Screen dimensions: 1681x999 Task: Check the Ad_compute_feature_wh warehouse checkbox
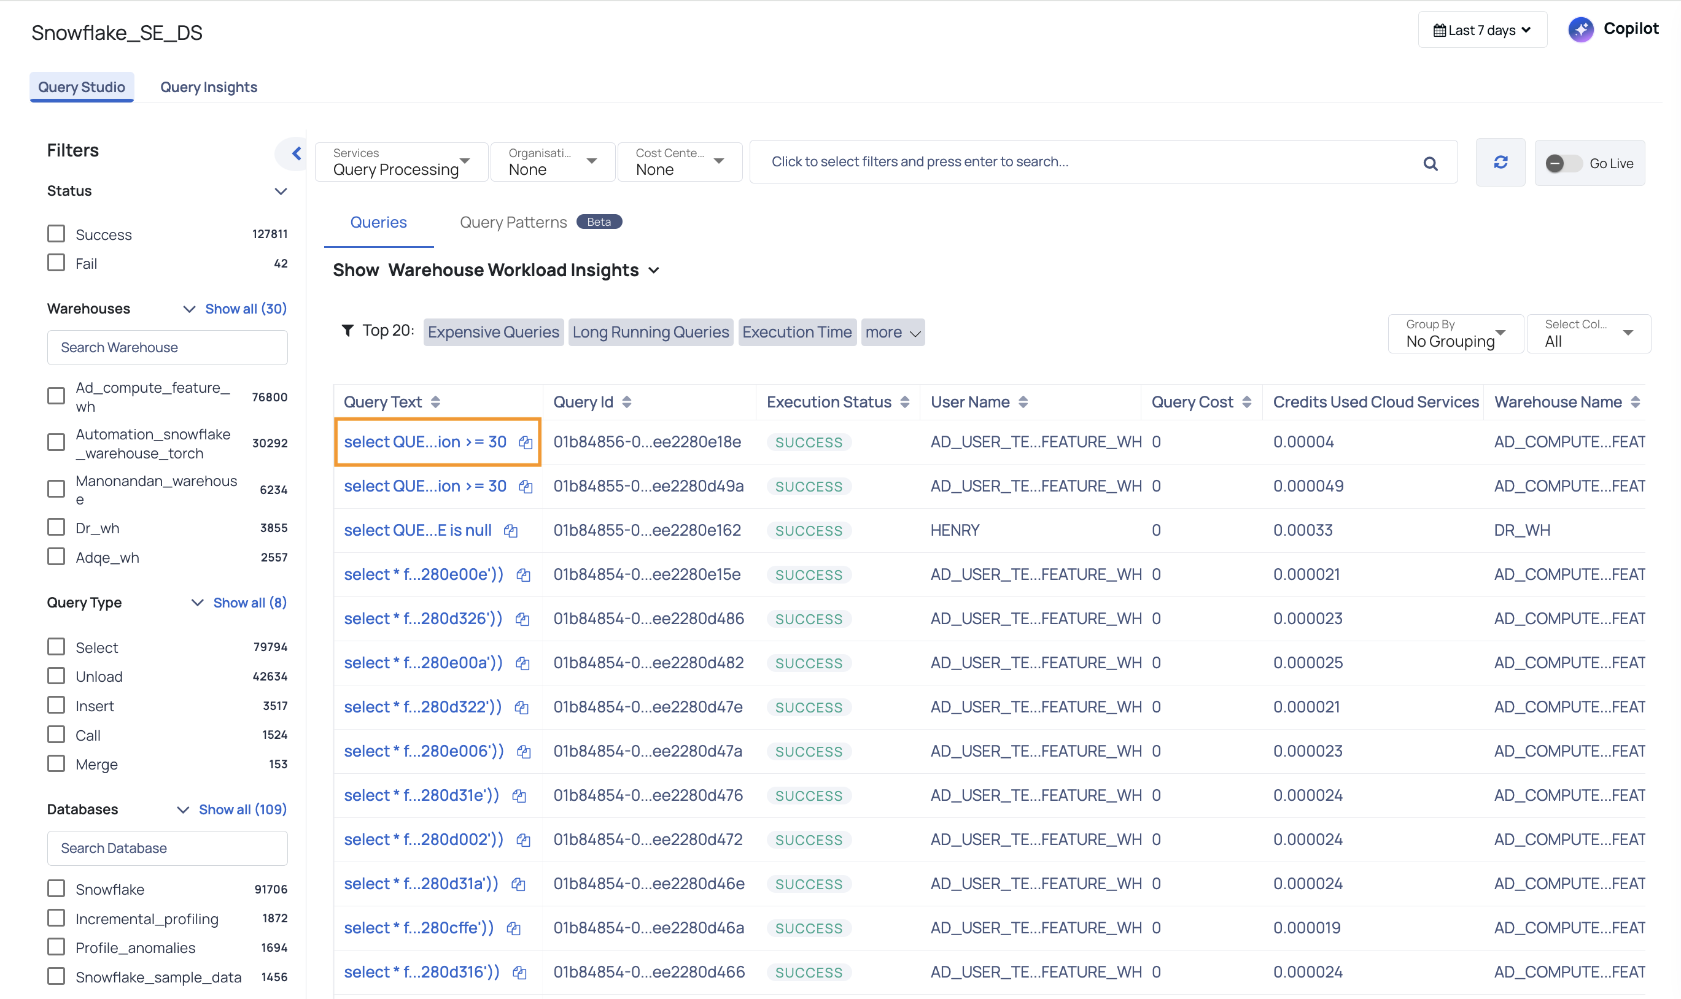pos(56,396)
